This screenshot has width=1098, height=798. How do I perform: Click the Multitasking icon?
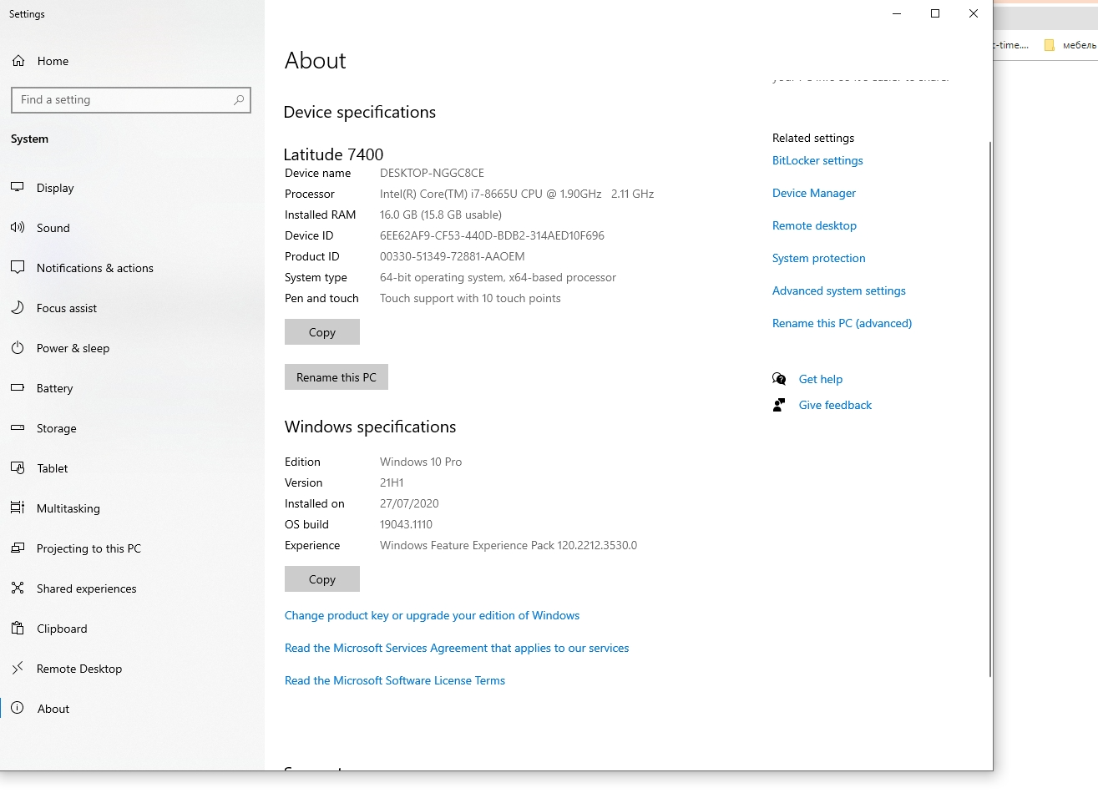[x=18, y=508]
